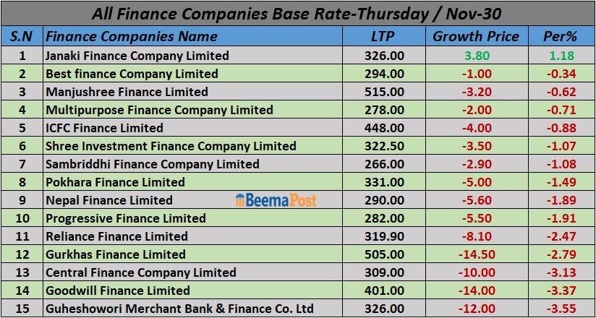596x318 pixels.
Task: Click the S.N column header
Action: (21, 36)
